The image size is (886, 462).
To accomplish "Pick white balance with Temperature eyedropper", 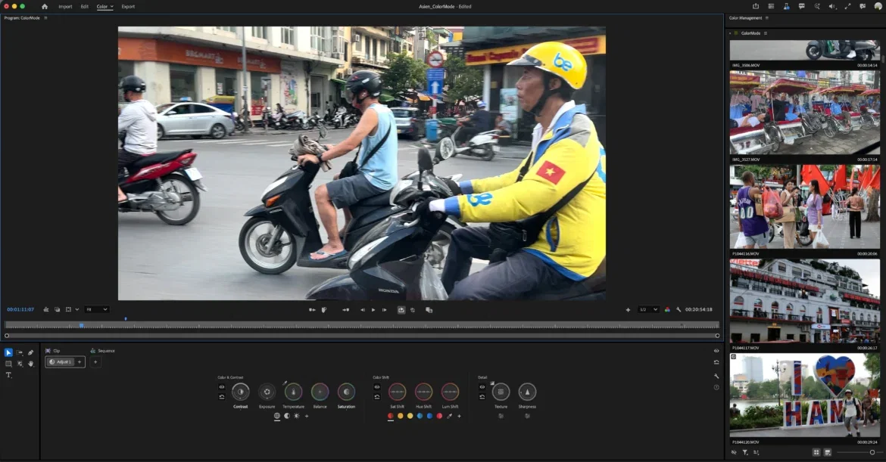I will (x=285, y=383).
